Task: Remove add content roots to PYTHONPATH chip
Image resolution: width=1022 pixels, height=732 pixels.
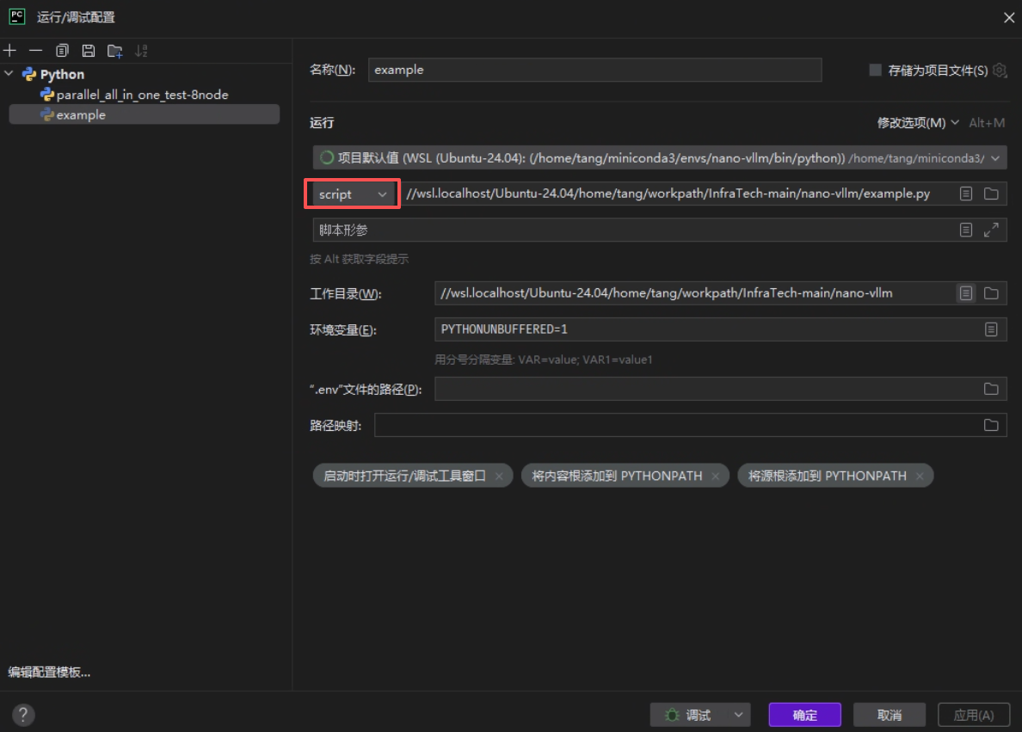Action: click(x=715, y=476)
